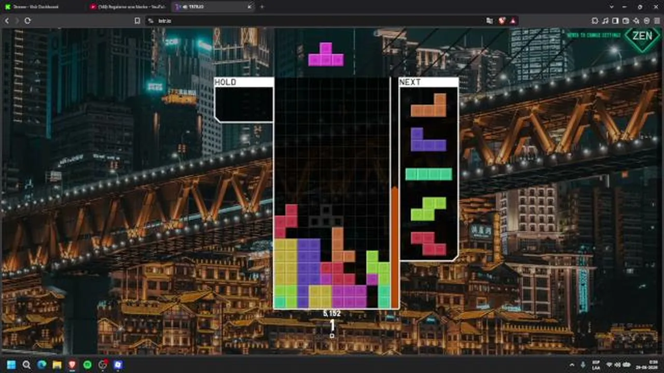Click the green S piece in NEXT queue
Viewport: 664px width, 373px height.
(x=428, y=209)
